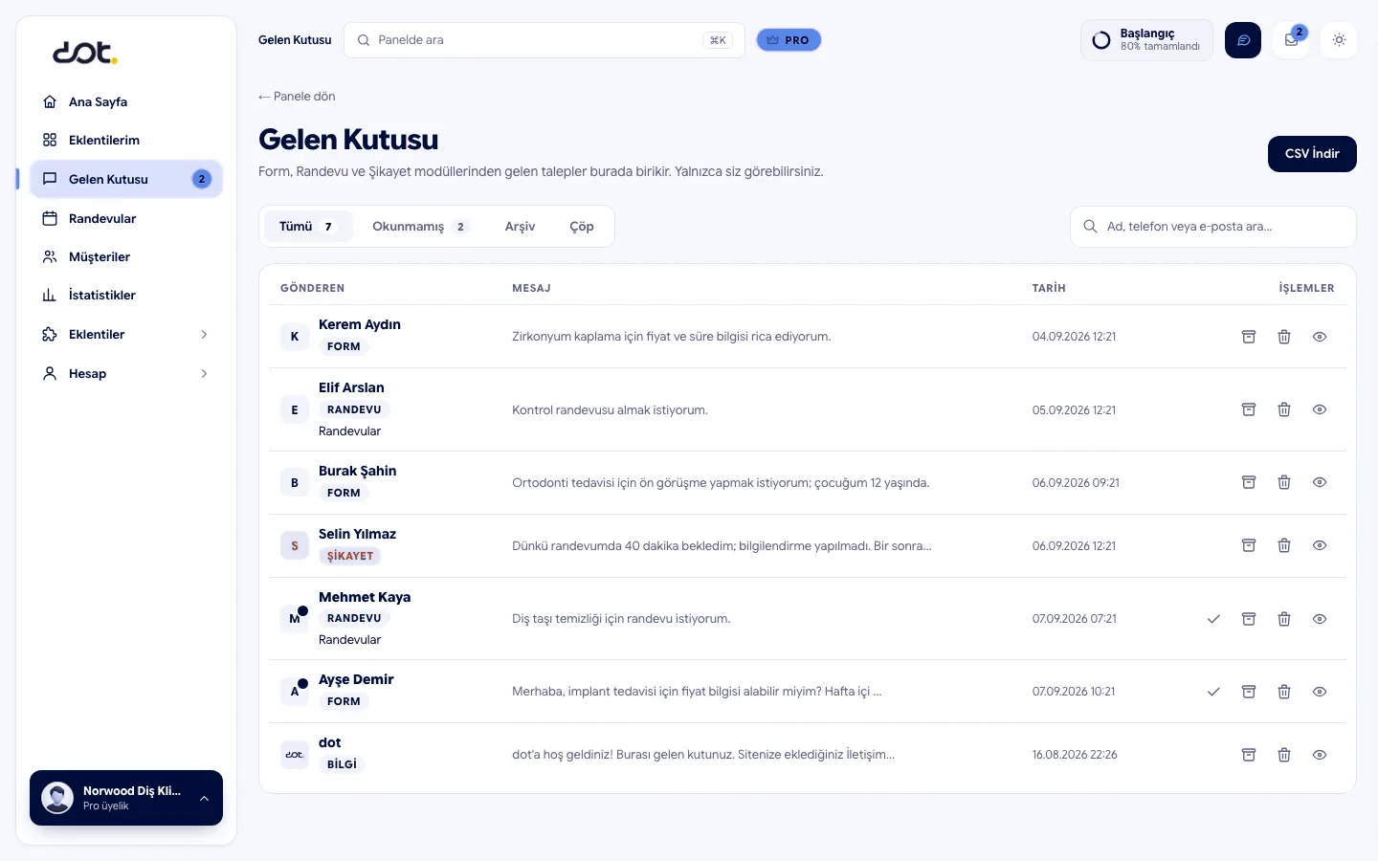Archive Kerem Aydın's message
Image resolution: width=1378 pixels, height=861 pixels.
pyautogui.click(x=1249, y=337)
